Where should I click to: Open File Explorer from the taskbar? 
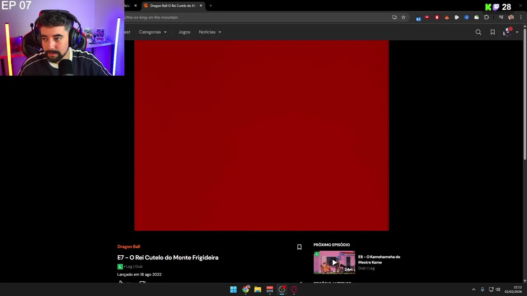[258, 289]
